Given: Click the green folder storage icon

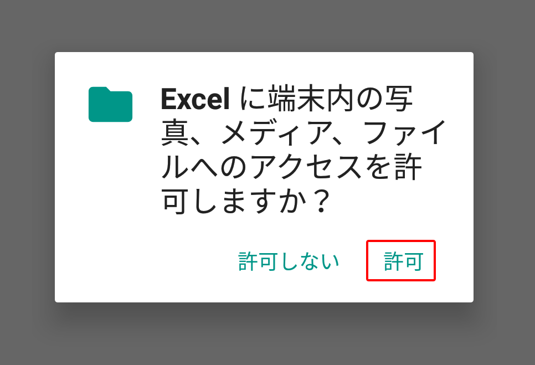Looking at the screenshot, I should (x=110, y=104).
